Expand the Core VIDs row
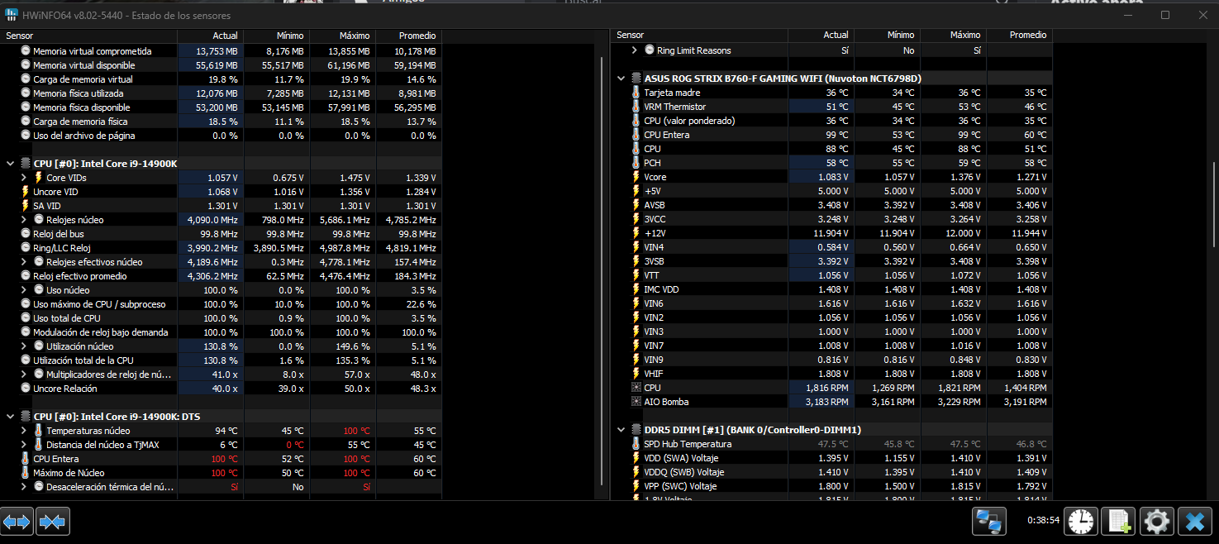This screenshot has width=1219, height=544. click(x=24, y=178)
